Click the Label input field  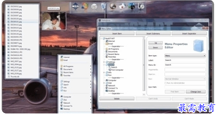pos(185,60)
